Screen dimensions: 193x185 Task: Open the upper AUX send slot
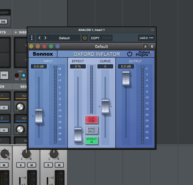(21, 96)
